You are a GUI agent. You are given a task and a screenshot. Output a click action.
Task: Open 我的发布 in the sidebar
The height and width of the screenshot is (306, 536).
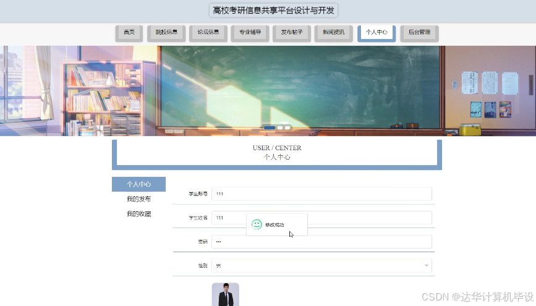coord(138,199)
